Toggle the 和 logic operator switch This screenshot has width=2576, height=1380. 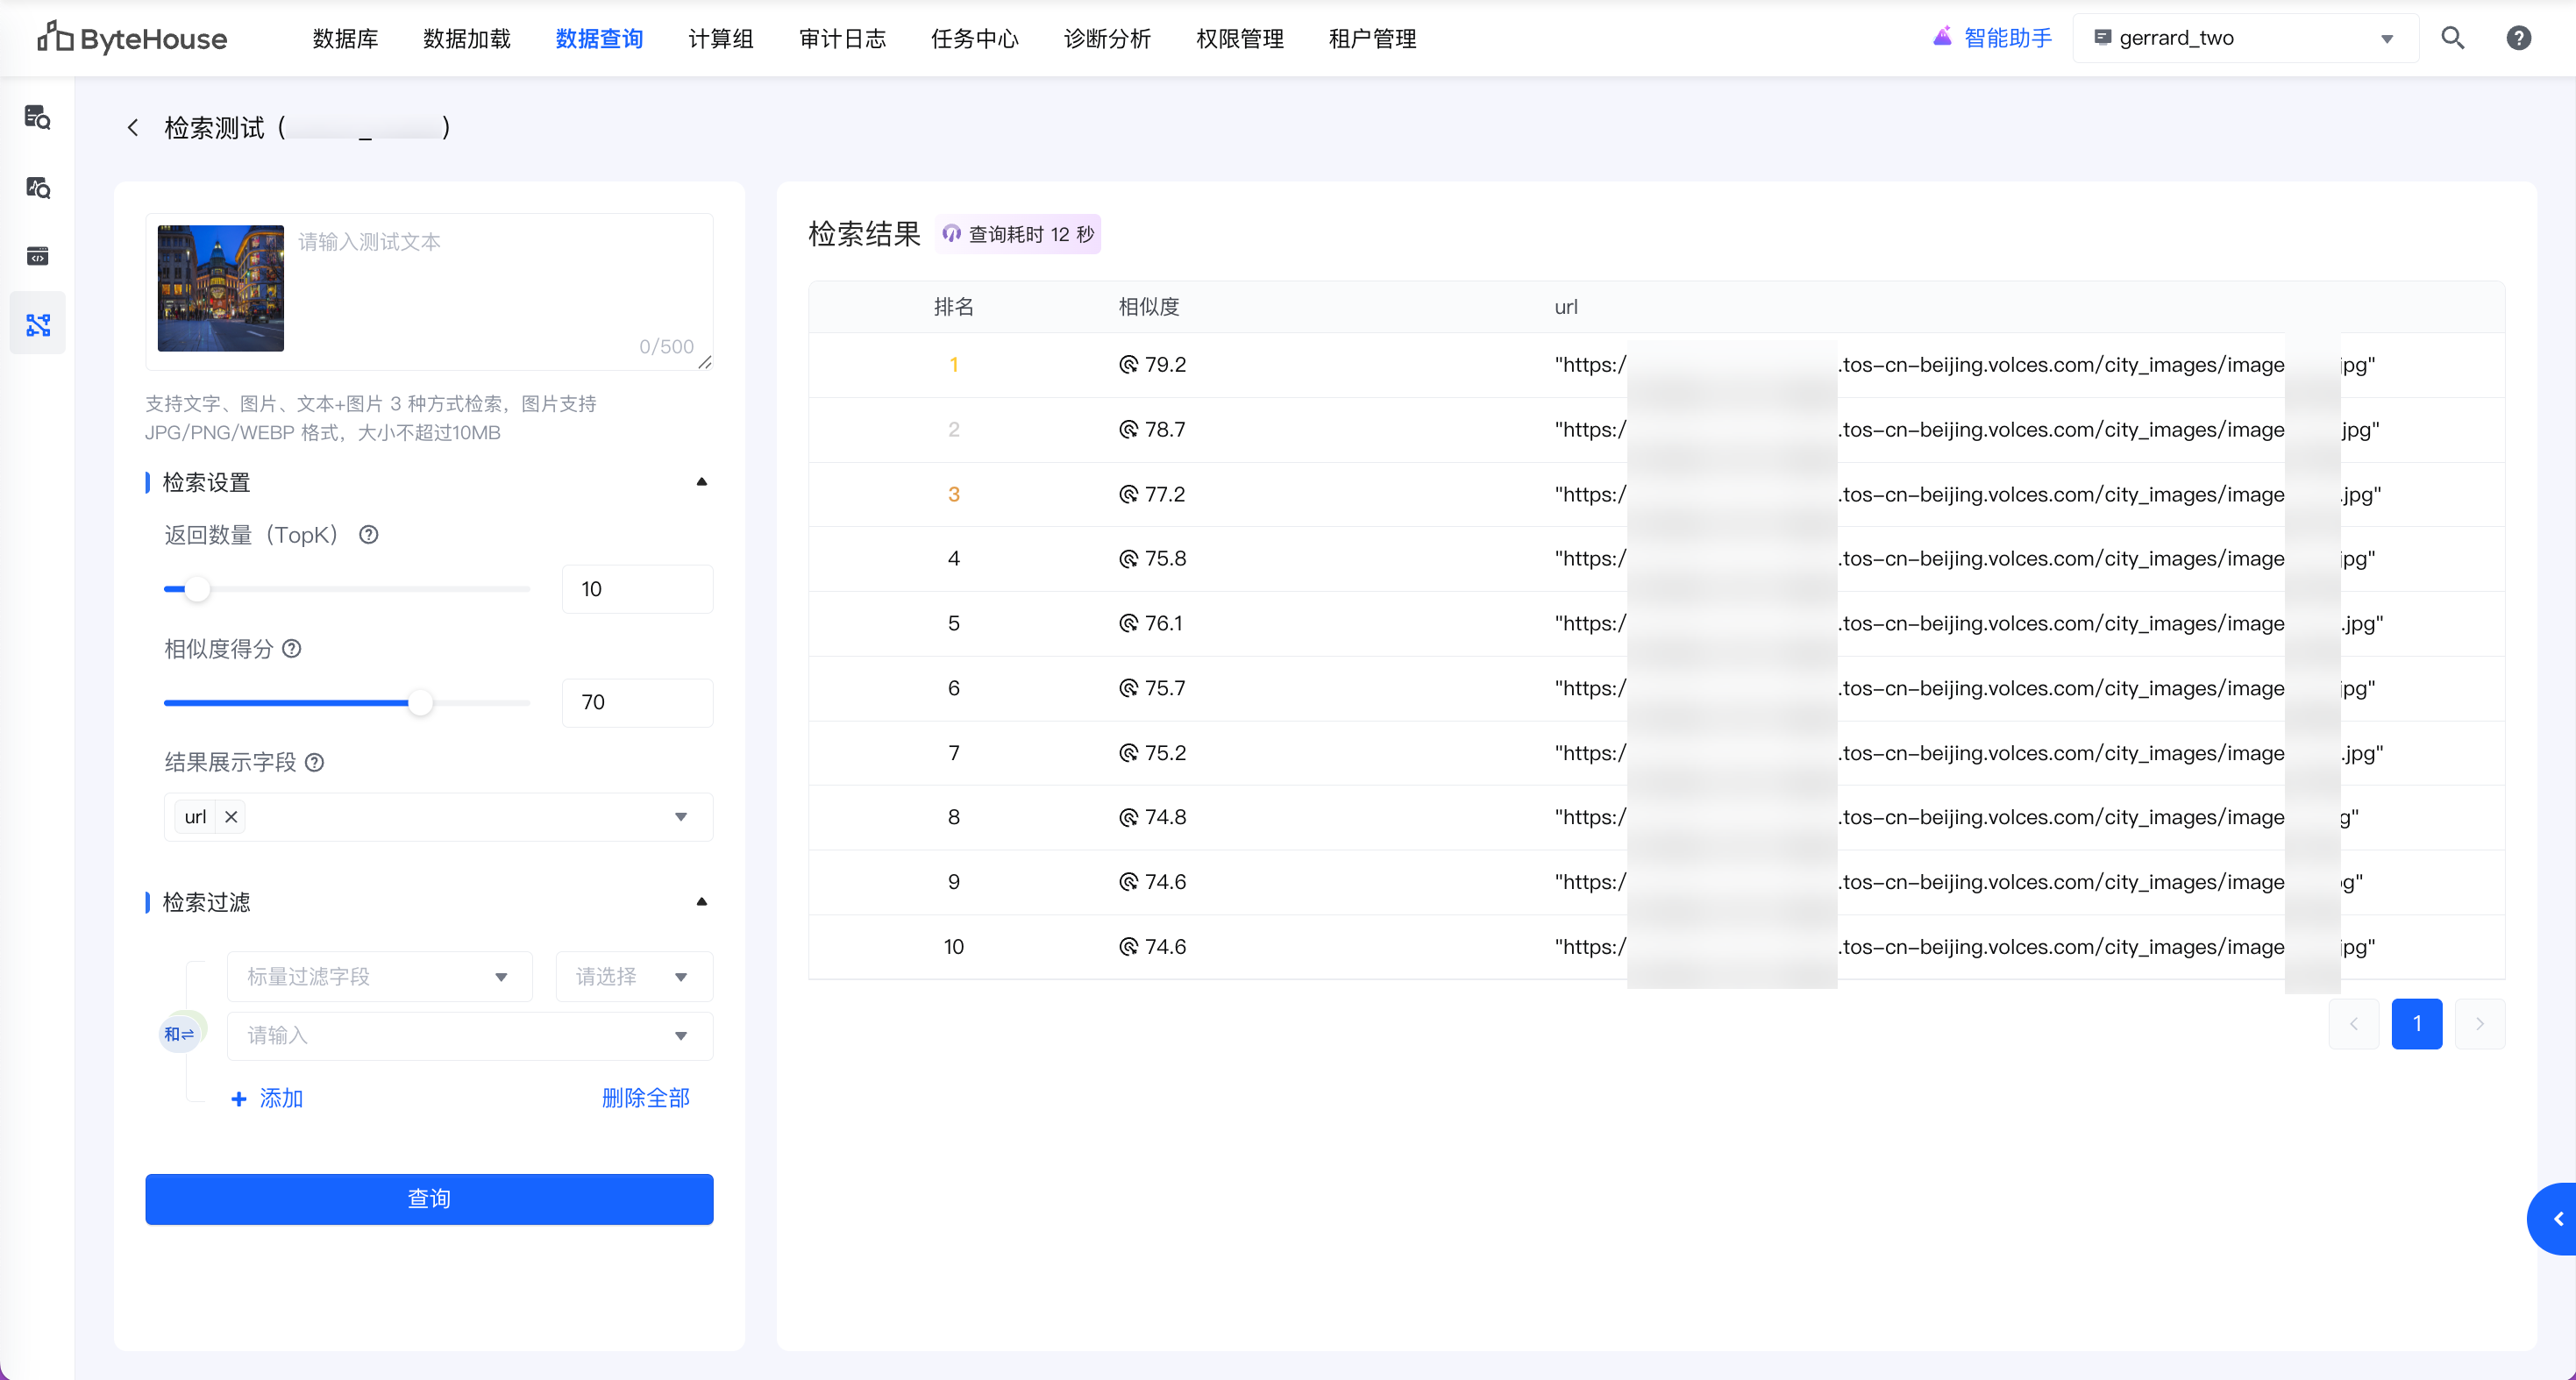[180, 1034]
